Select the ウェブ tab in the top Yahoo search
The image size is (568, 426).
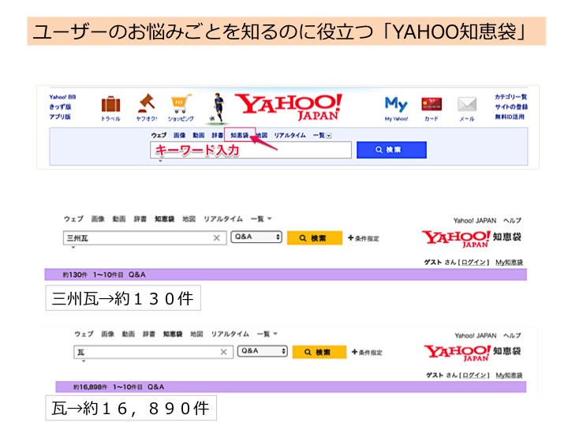coord(159,135)
